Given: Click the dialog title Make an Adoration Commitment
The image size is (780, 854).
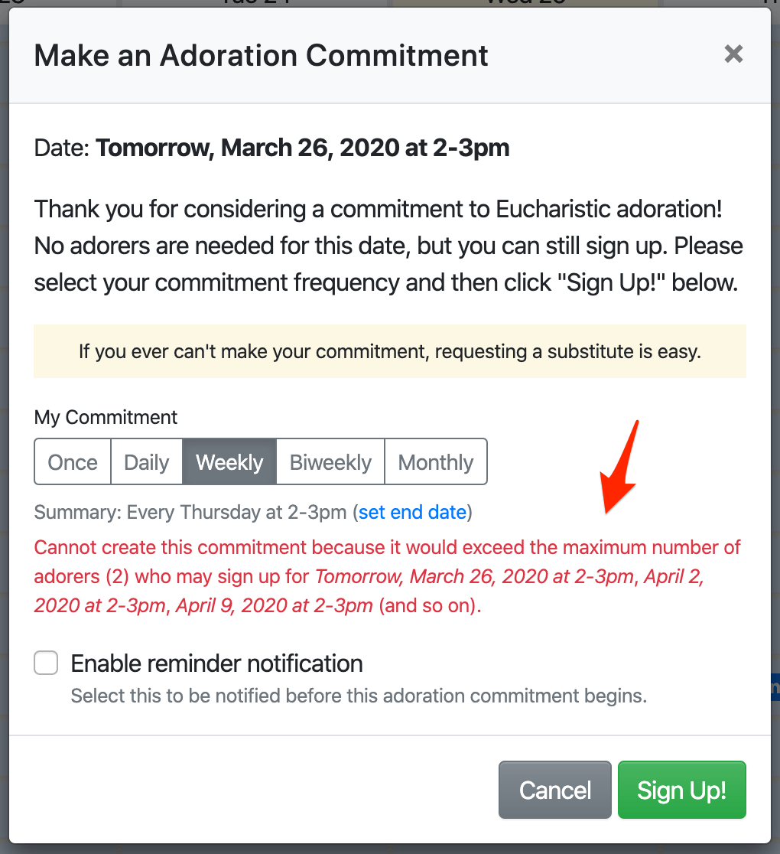Looking at the screenshot, I should pos(261,55).
